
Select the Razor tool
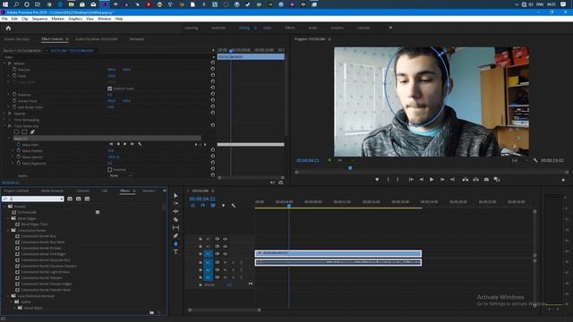(175, 219)
